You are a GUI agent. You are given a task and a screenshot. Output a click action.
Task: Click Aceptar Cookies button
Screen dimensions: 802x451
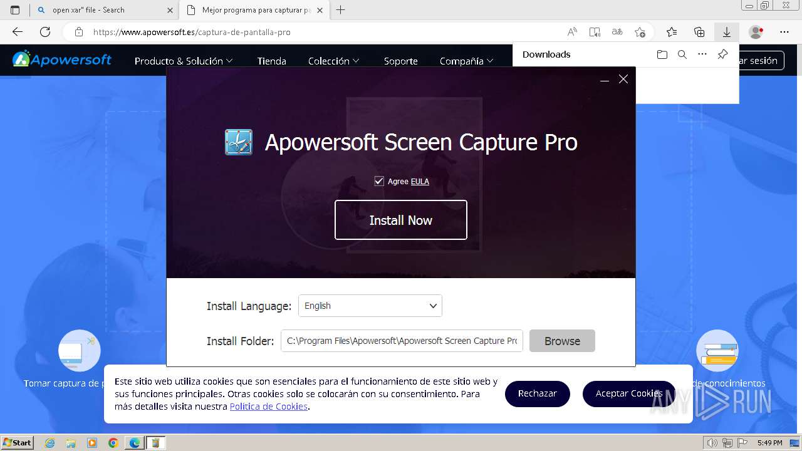[x=628, y=393]
